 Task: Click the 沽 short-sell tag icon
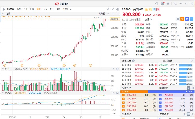click(x=150, y=9)
